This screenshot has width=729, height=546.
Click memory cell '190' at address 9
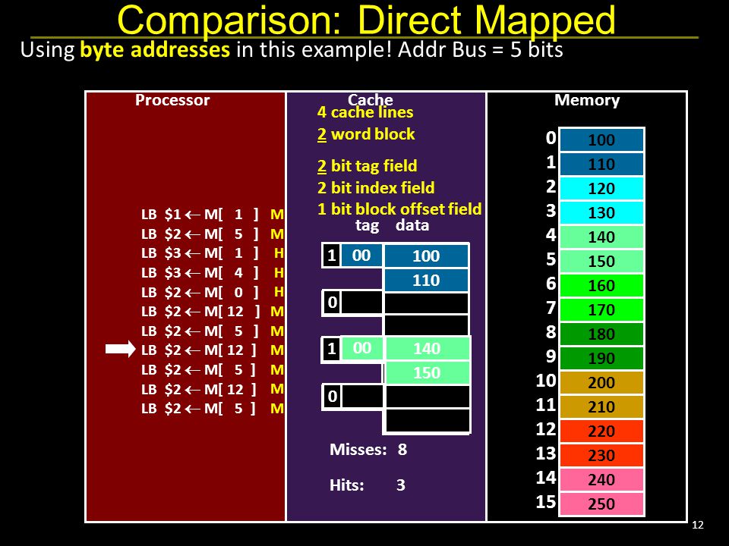tap(601, 358)
